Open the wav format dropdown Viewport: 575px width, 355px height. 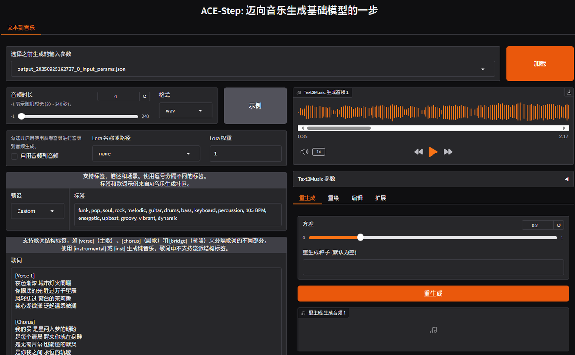coord(186,110)
